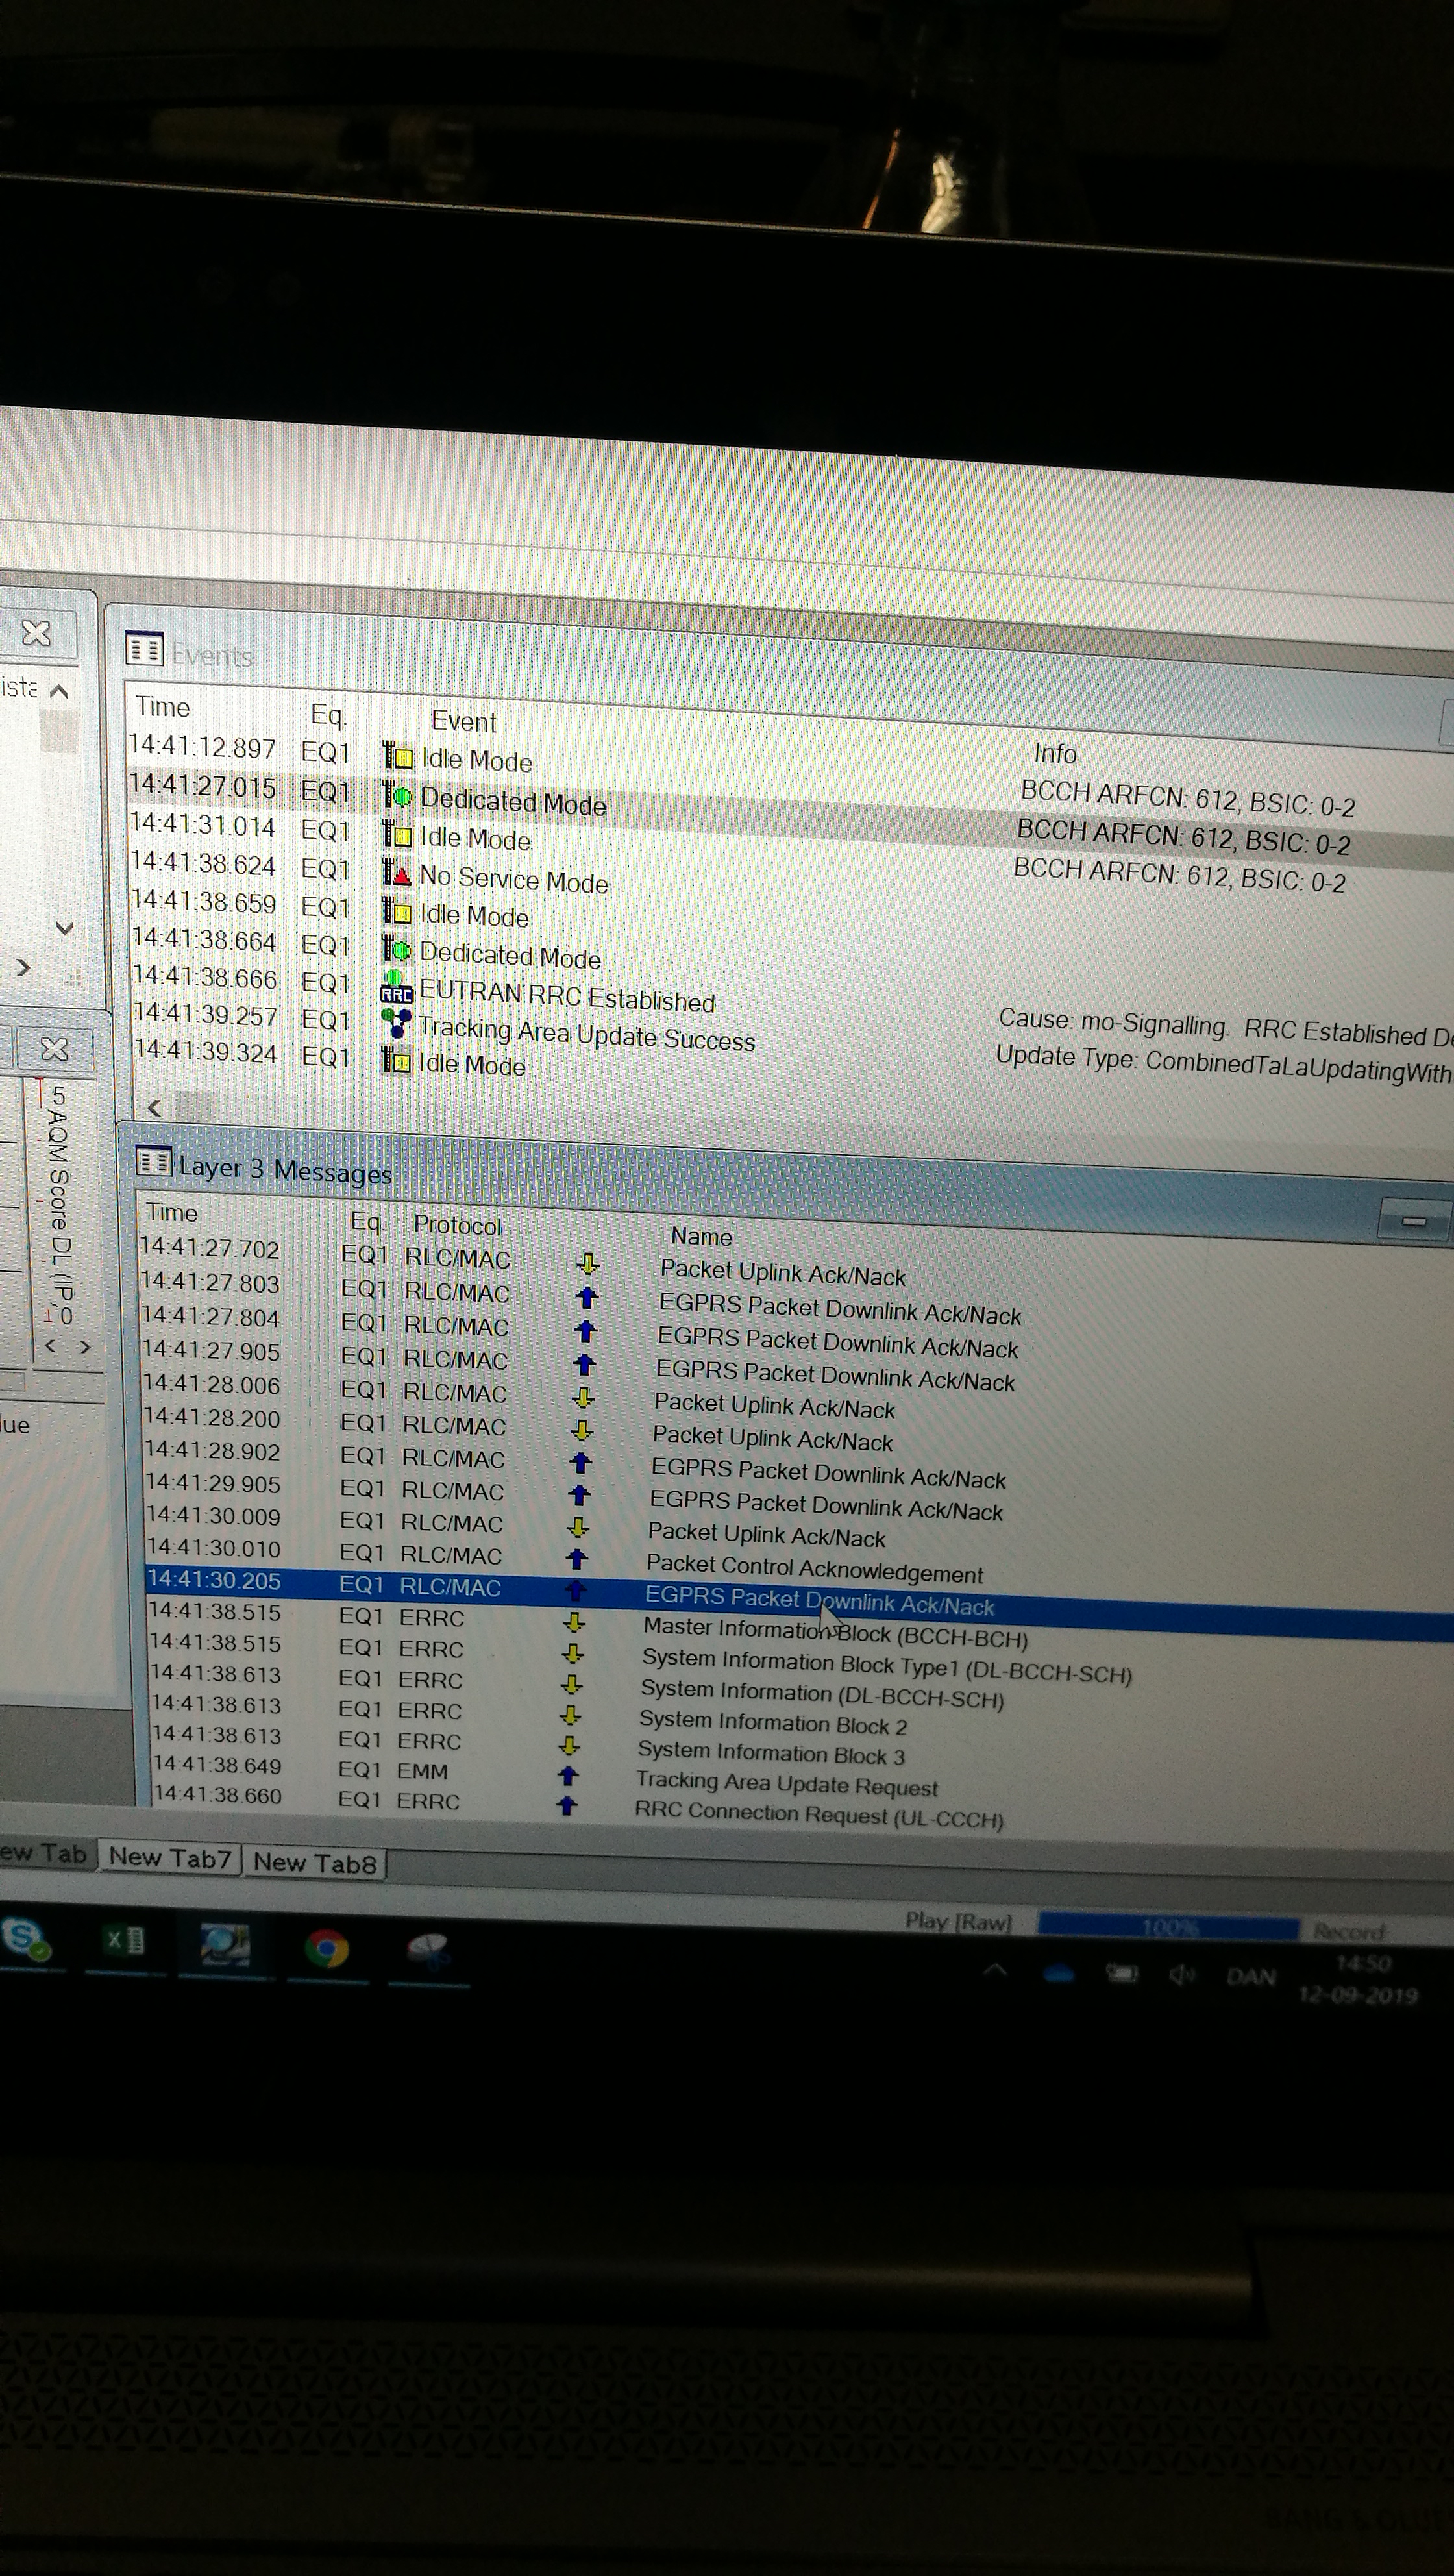Click Protocol column header in Layer 3
Screen dimensions: 1454x2576
click(458, 1225)
